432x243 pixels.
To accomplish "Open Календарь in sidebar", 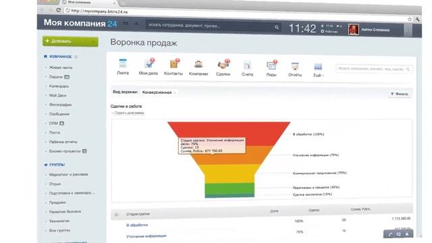I will [59, 86].
